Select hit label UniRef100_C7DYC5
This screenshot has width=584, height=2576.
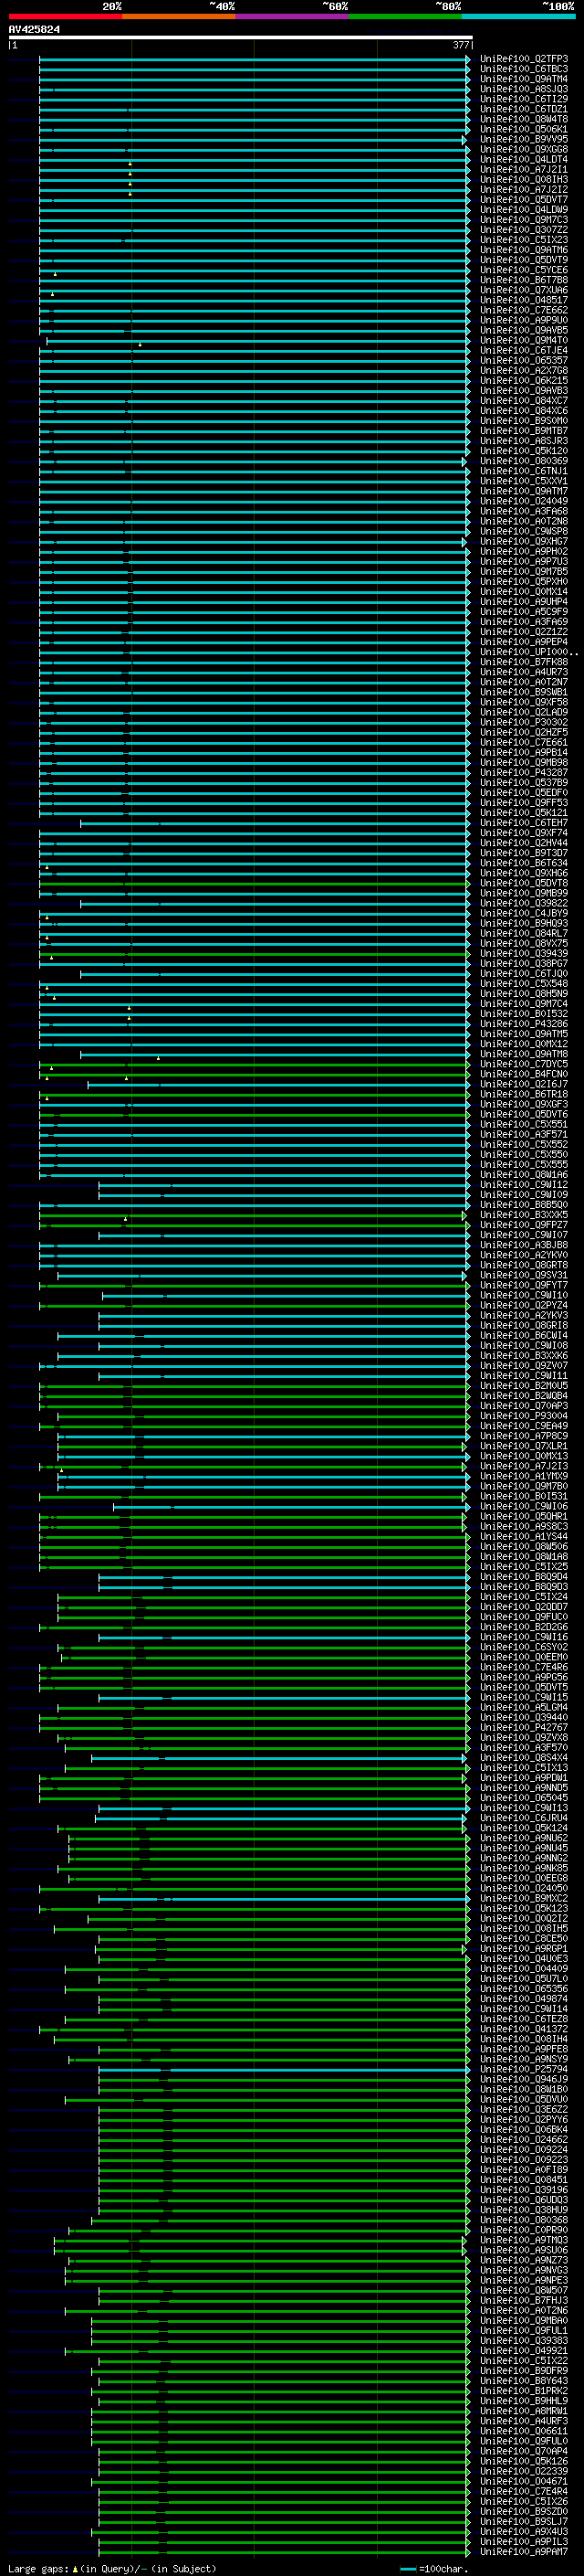pyautogui.click(x=524, y=1064)
